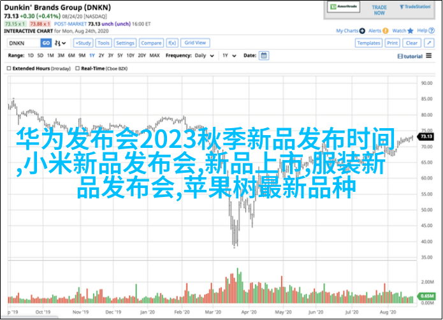Click the Dunkin' Brands Group (DNKN) title

click(57, 8)
